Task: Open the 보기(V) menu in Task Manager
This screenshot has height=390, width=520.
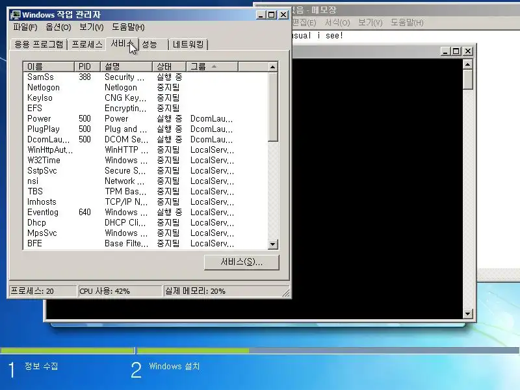Action: tap(91, 27)
